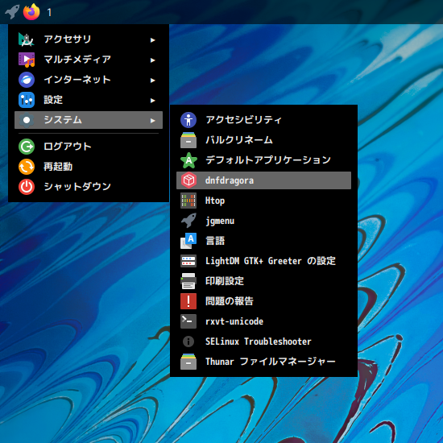The width and height of the screenshot is (443, 443).
Task: Expand the マルチメディア submenu arrow
Action: click(152, 60)
